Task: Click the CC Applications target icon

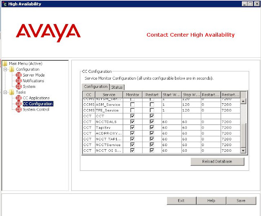Action: 19,98
